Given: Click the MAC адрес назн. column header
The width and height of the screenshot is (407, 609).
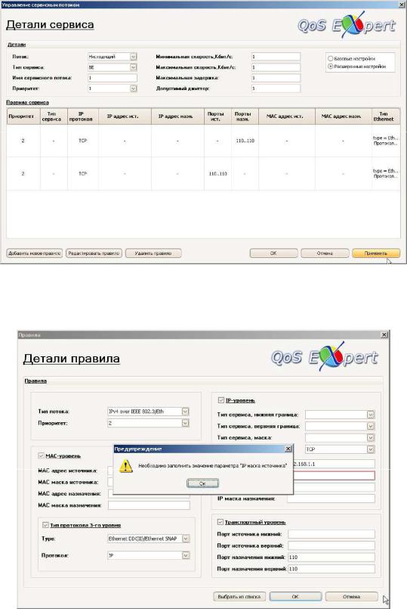Looking at the screenshot, I should pyautogui.click(x=343, y=117).
